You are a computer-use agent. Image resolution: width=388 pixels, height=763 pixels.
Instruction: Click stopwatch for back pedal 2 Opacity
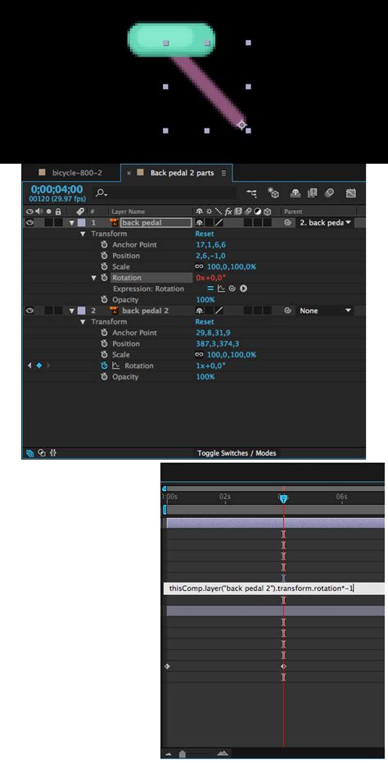click(x=104, y=377)
